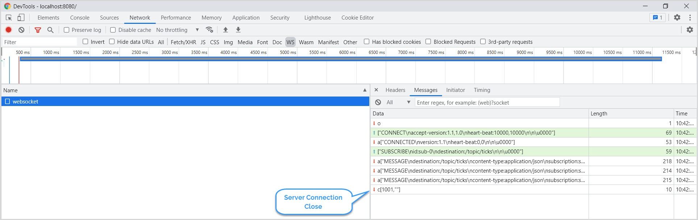Image resolution: width=698 pixels, height=220 pixels.
Task: Open the Headers tab
Action: tap(395, 90)
